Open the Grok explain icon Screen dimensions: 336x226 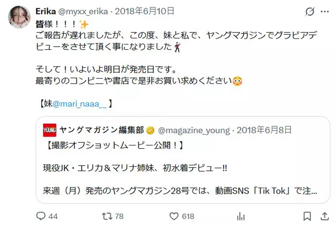pos(310,12)
